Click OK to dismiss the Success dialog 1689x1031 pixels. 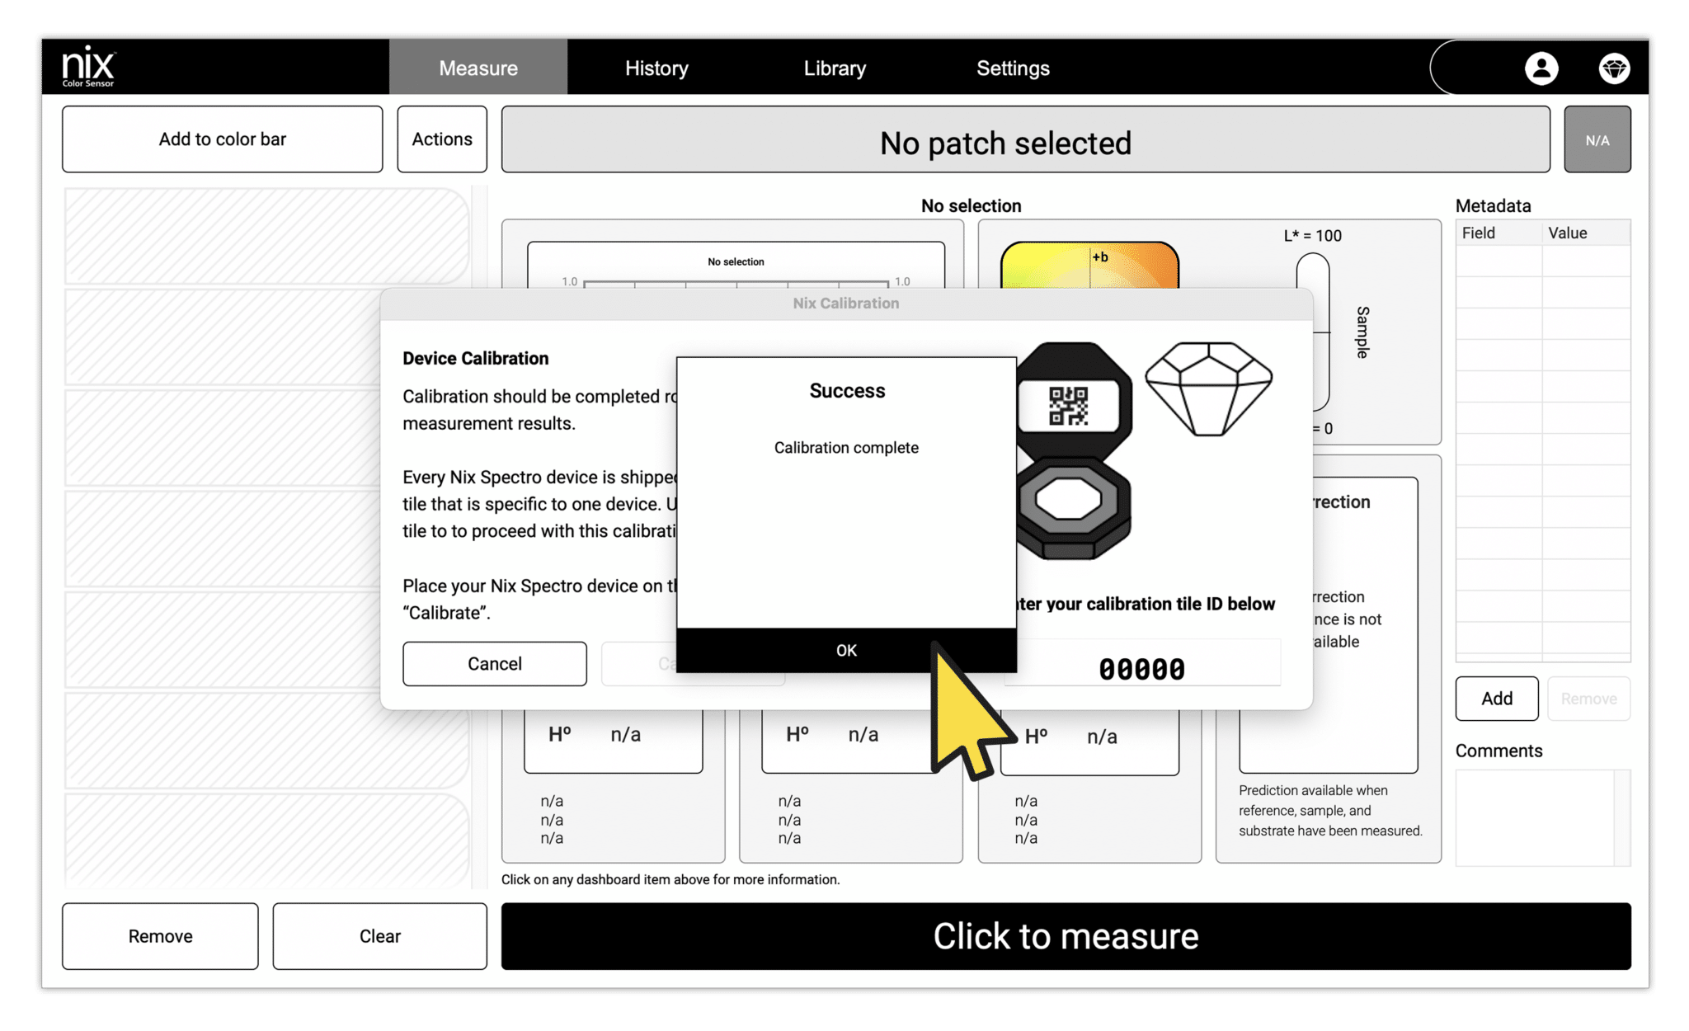pos(846,650)
